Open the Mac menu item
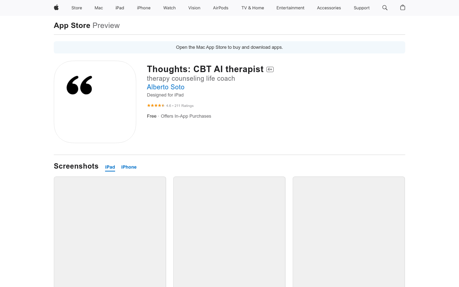This screenshot has height=287, width=459. (x=99, y=8)
